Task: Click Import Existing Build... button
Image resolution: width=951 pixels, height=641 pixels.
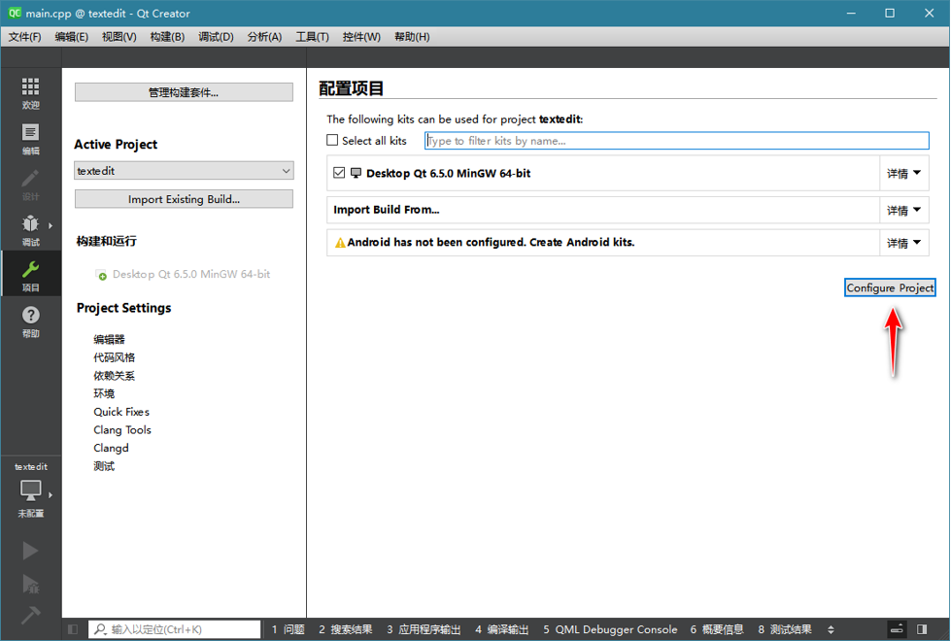Action: [x=184, y=199]
